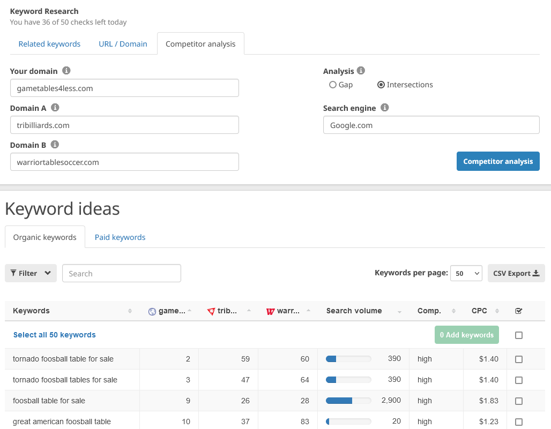Select the Competitor analysis tab

[200, 44]
